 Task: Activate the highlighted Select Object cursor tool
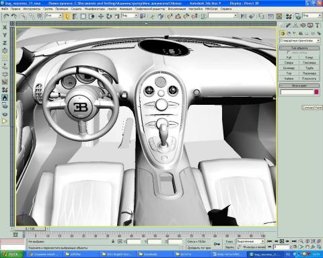[x=67, y=16]
